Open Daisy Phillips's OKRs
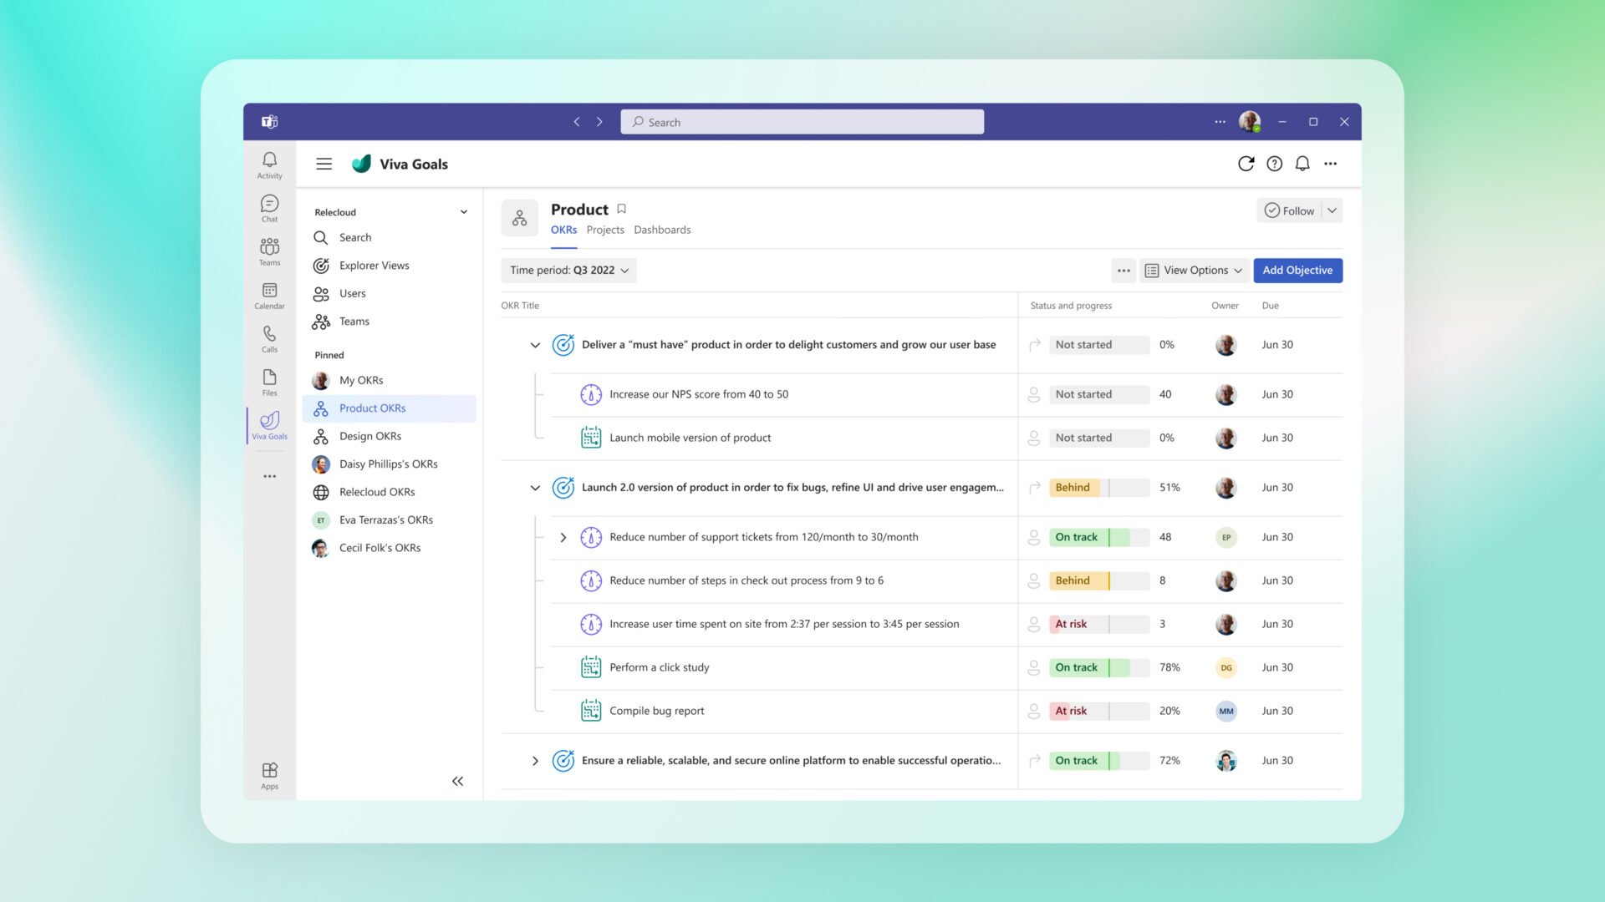Image resolution: width=1605 pixels, height=902 pixels. pos(390,464)
